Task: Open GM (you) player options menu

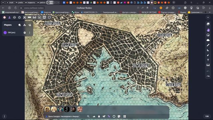Action: pos(30,33)
